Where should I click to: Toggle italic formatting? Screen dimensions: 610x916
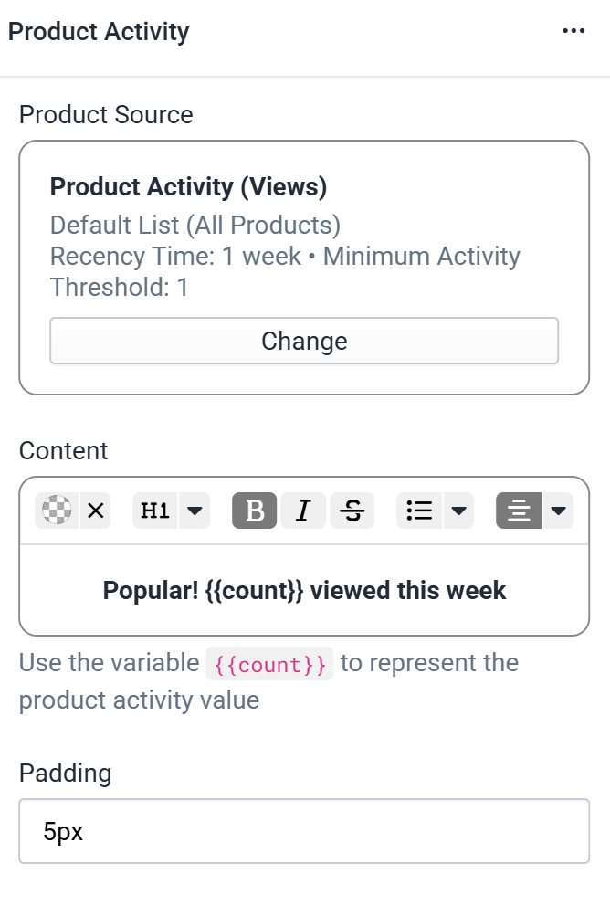click(303, 510)
